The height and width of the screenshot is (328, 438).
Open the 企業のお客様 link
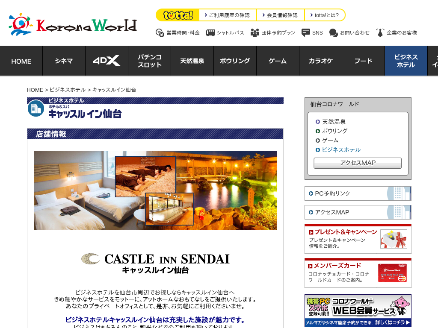tap(402, 33)
